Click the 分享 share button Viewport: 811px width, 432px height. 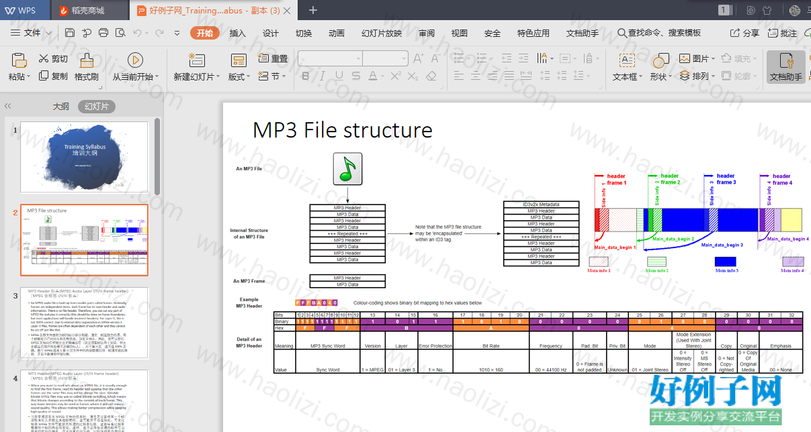(x=743, y=33)
